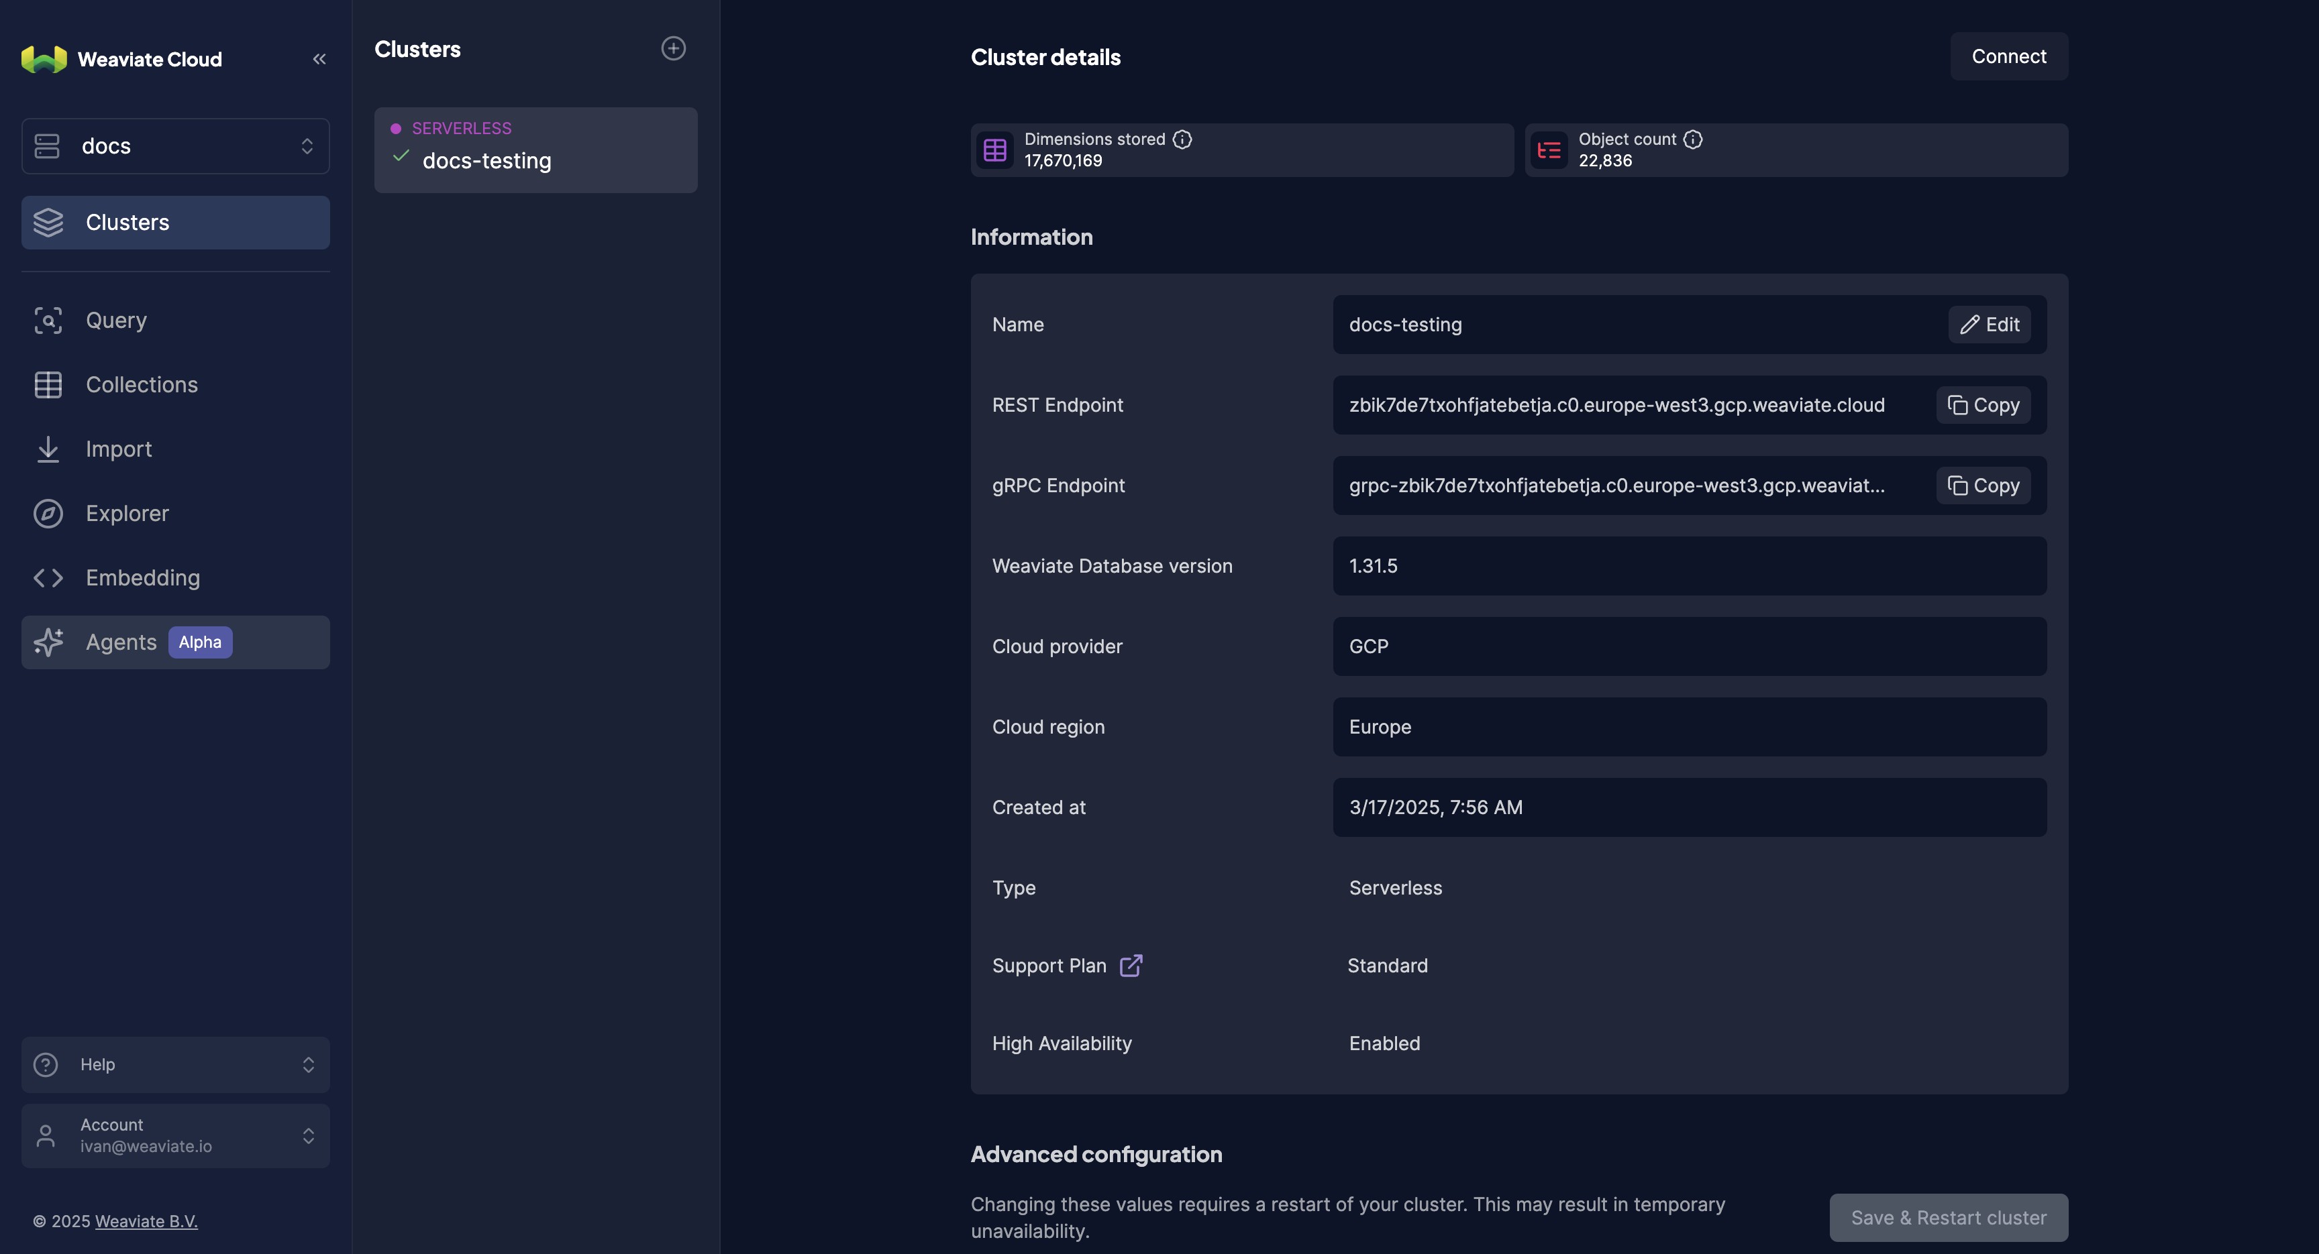Open the Collections section

coord(176,385)
